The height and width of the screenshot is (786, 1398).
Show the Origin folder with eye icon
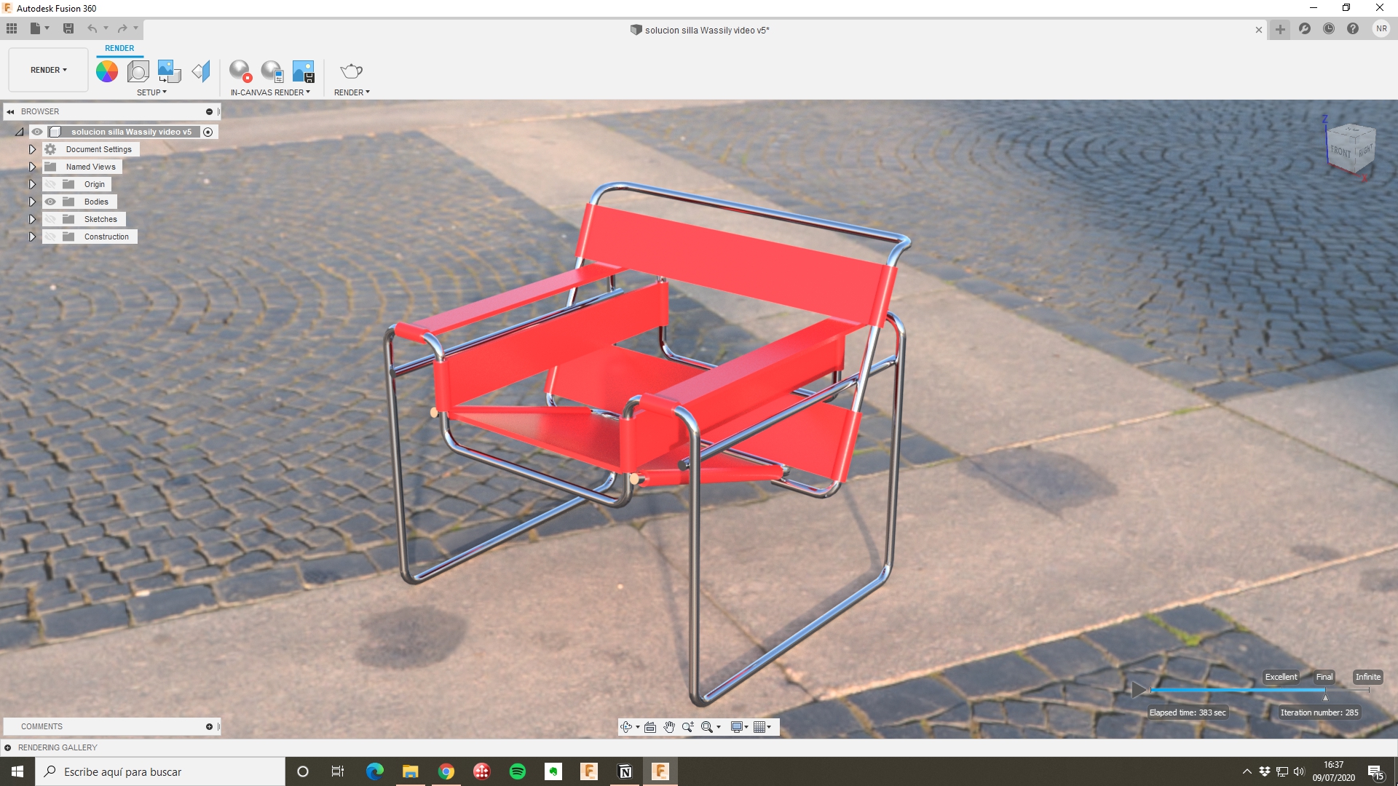click(x=50, y=184)
